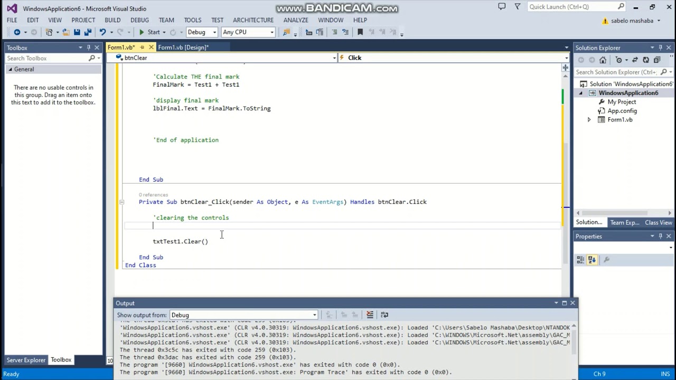The image size is (676, 380).
Task: Click the Refresh icon in Solution Explorer
Action: (646, 60)
